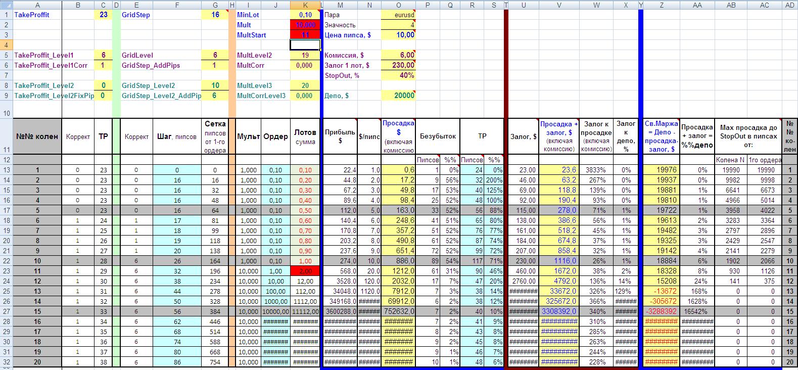Viewport: 798px width, 370px height.
Task: Select the Колена N subheader cell
Action: (x=731, y=160)
